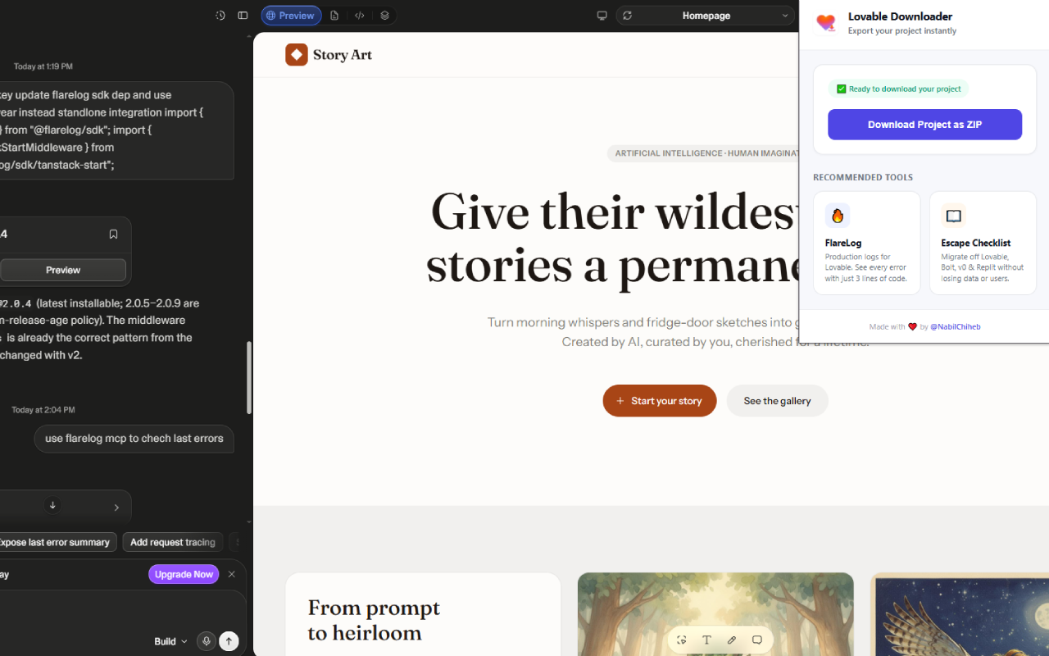Click the "RECOMMENDED TOOLS" label
The width and height of the screenshot is (1049, 656).
point(863,177)
